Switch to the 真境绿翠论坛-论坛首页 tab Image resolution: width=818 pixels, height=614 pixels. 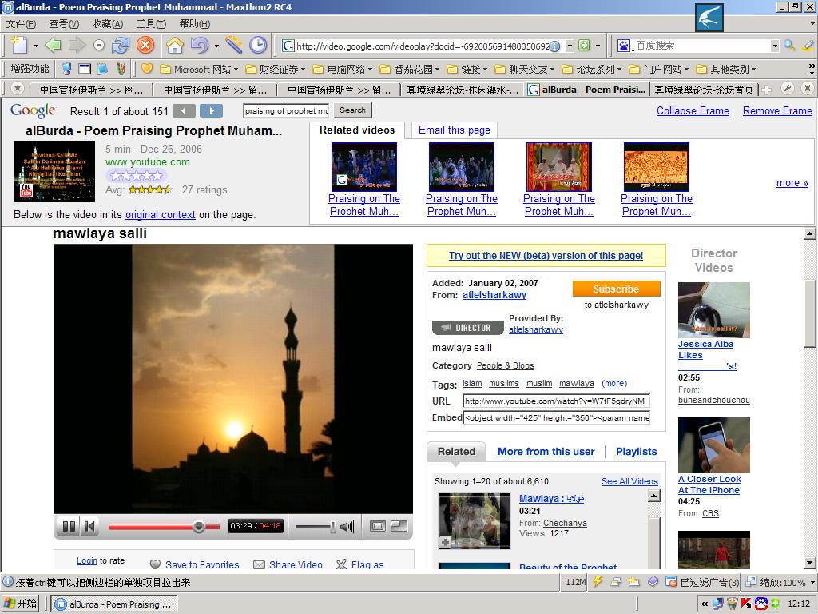pyautogui.click(x=704, y=90)
